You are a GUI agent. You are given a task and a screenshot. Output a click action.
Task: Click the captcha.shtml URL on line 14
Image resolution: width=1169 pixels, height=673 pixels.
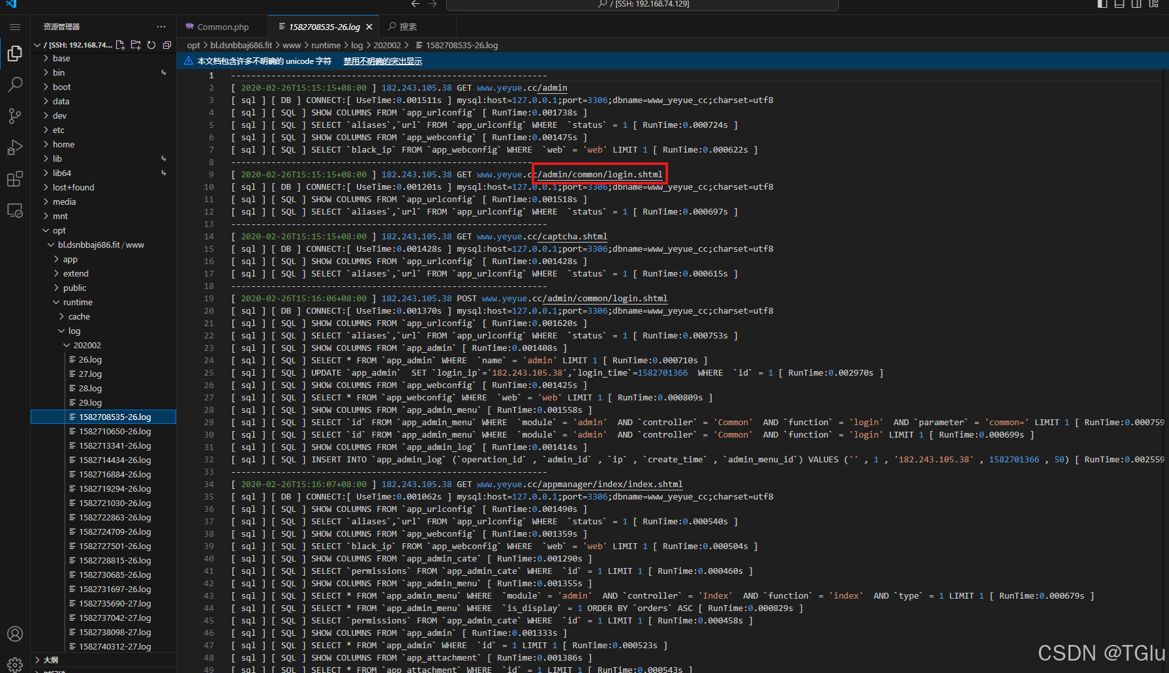click(542, 236)
